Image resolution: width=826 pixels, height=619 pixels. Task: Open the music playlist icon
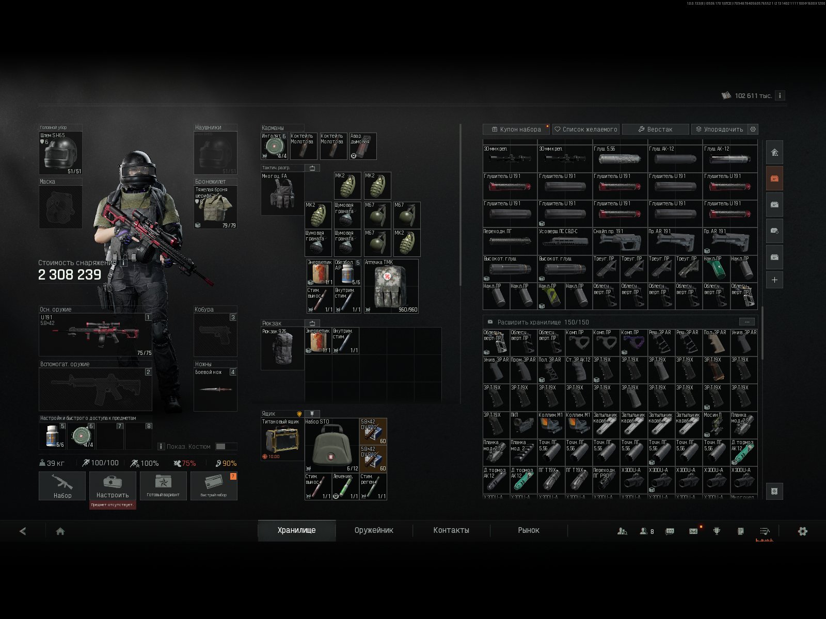[x=765, y=531]
